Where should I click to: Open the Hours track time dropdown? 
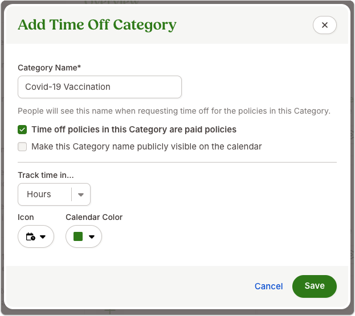[54, 194]
